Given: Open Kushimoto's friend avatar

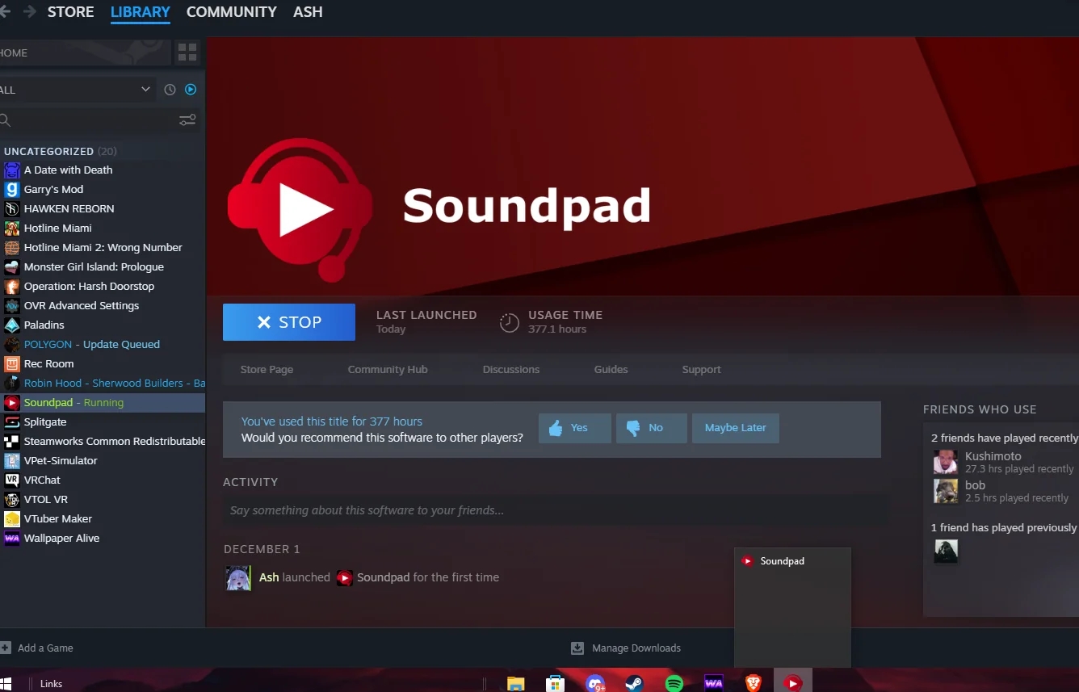Looking at the screenshot, I should (945, 462).
